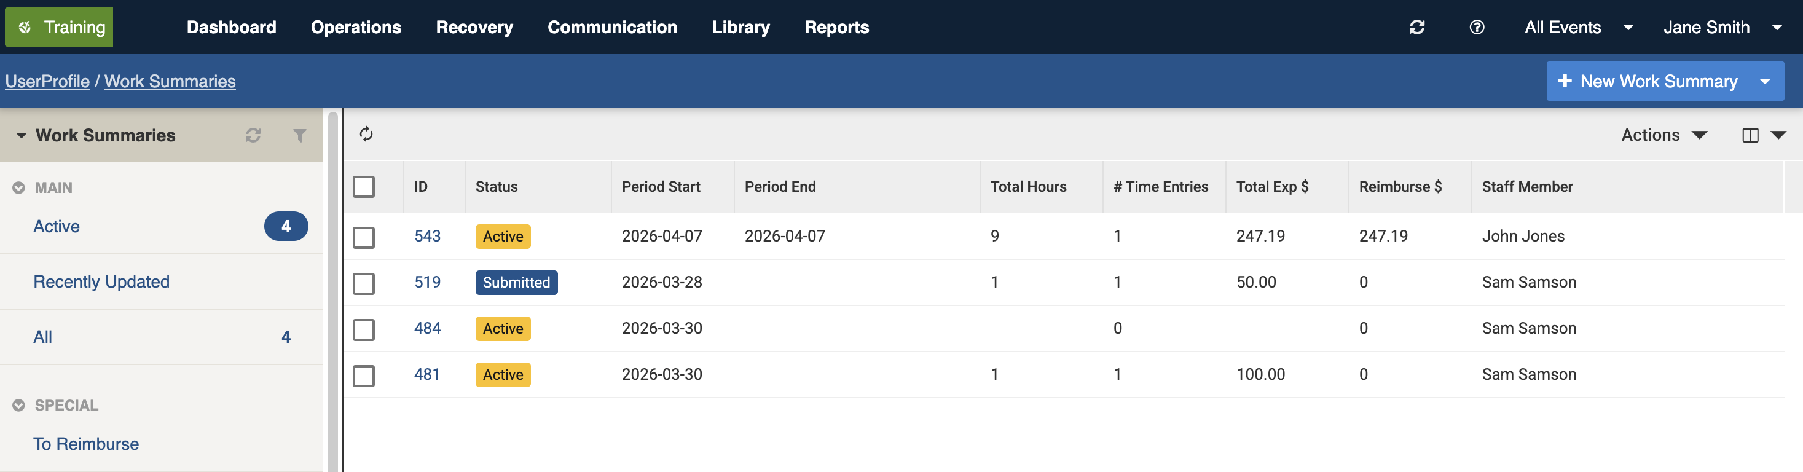
Task: Open the Operations menu
Action: coord(356,27)
